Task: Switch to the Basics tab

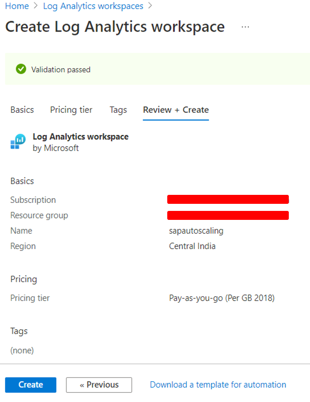Action: point(22,110)
